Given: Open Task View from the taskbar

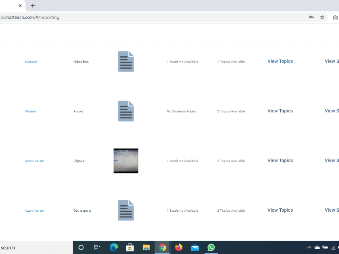Looking at the screenshot, I should coord(97,247).
